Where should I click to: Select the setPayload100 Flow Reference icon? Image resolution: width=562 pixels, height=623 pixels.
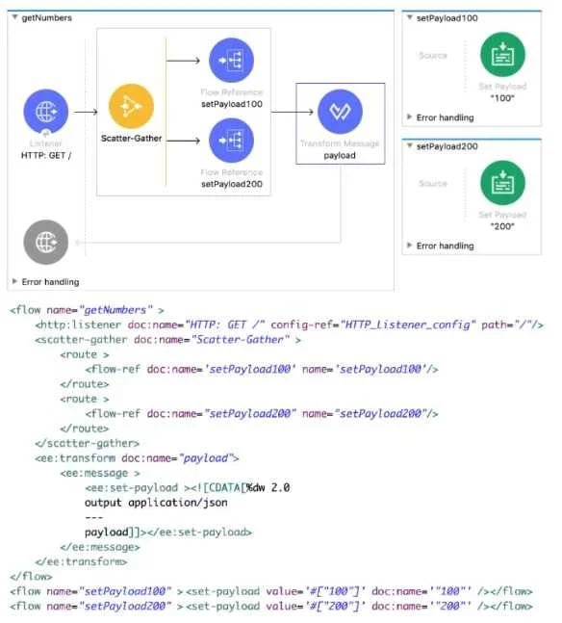[x=232, y=61]
